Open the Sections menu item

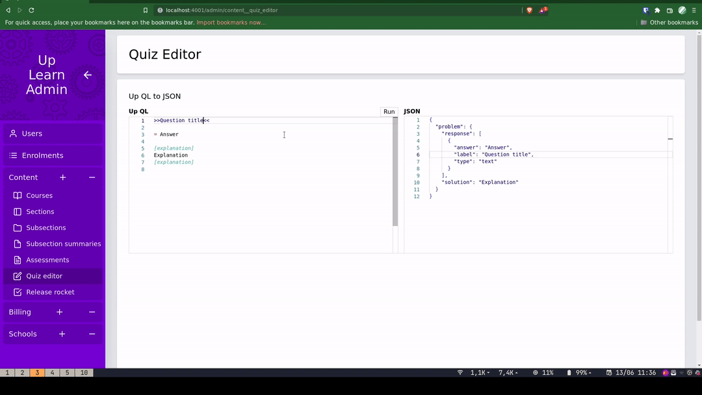coord(40,212)
